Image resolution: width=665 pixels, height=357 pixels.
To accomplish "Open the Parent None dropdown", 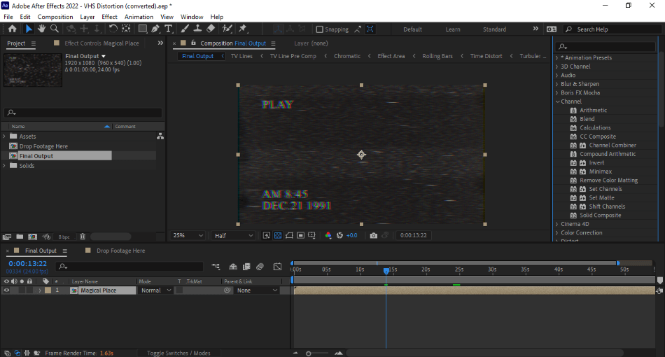I will point(257,290).
